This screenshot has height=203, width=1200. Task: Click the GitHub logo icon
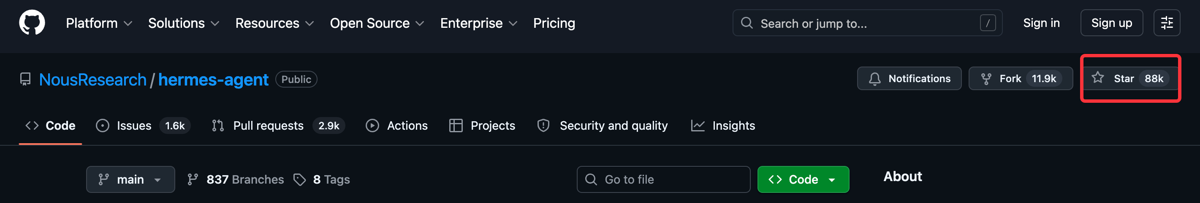32,23
